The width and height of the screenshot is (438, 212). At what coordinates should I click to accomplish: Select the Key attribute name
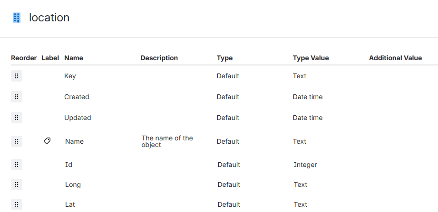pyautogui.click(x=70, y=76)
